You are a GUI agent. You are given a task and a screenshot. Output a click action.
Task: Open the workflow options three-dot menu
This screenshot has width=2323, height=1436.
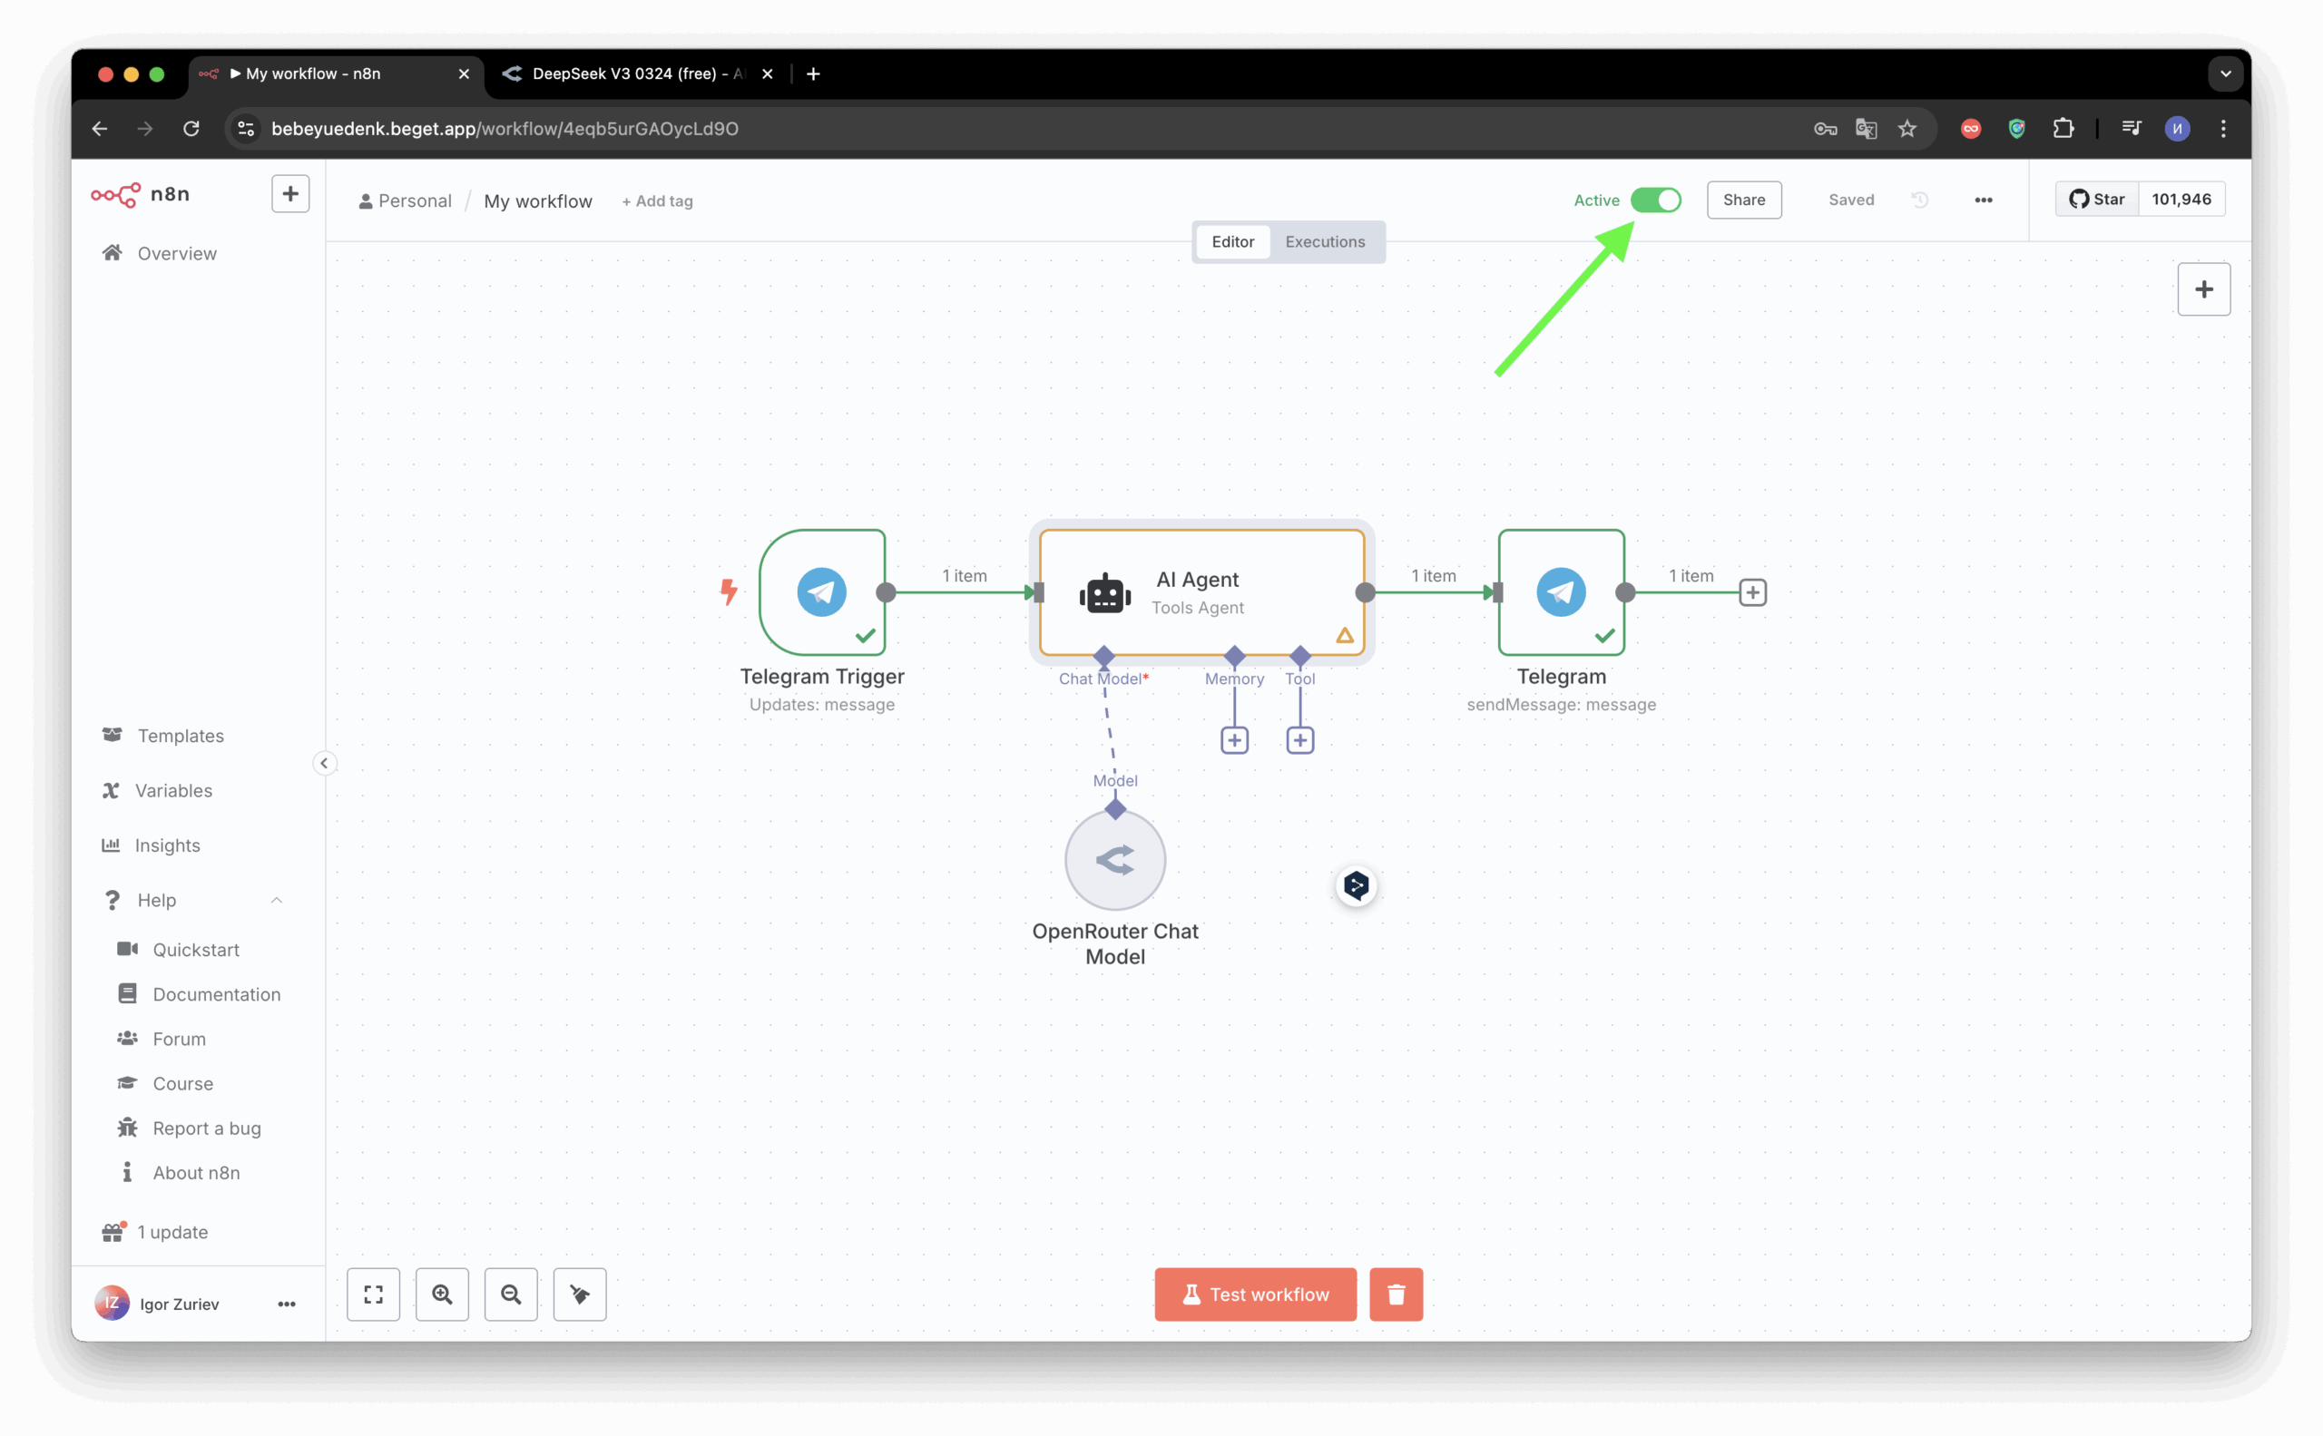click(x=1983, y=200)
